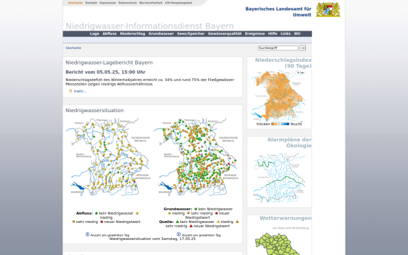The image size is (408, 255).
Task: Click the Alarmpläne der Ökologie heading
Action: 290,143
